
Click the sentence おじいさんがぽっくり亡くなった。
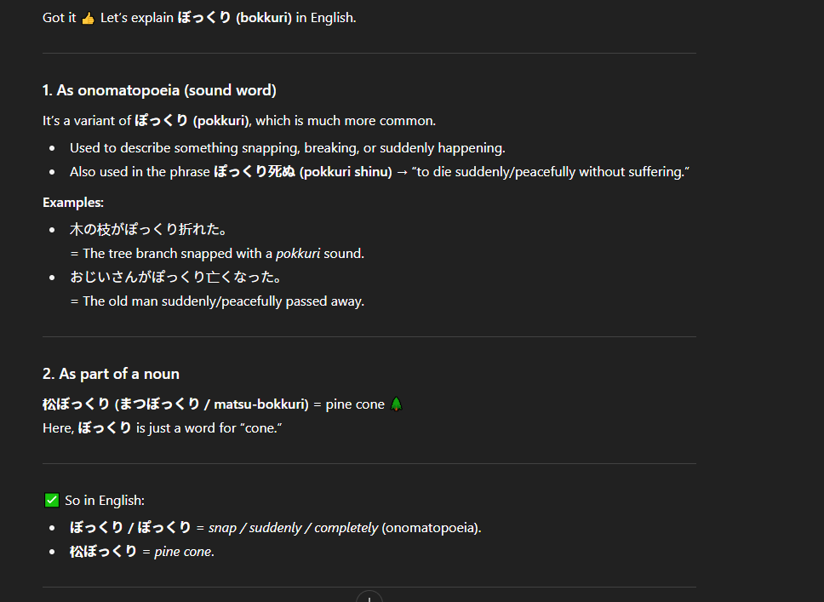[175, 277]
